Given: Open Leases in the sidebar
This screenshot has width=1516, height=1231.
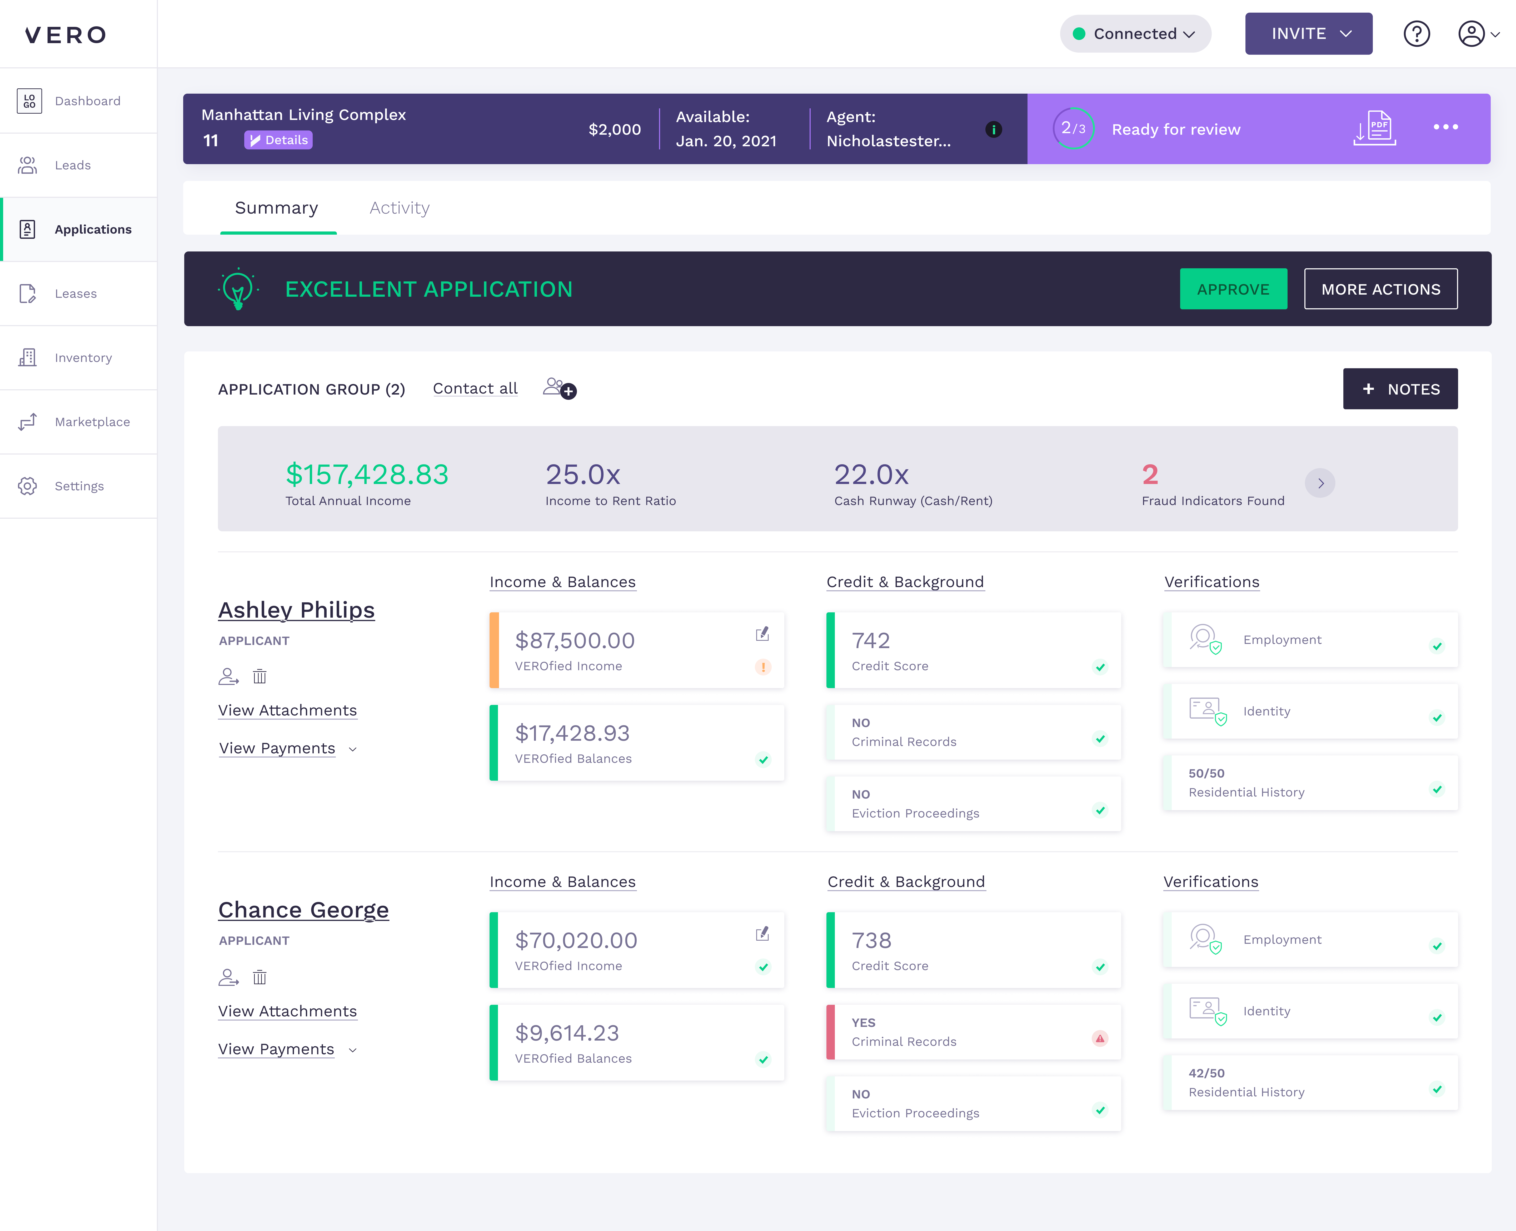Looking at the screenshot, I should [75, 294].
